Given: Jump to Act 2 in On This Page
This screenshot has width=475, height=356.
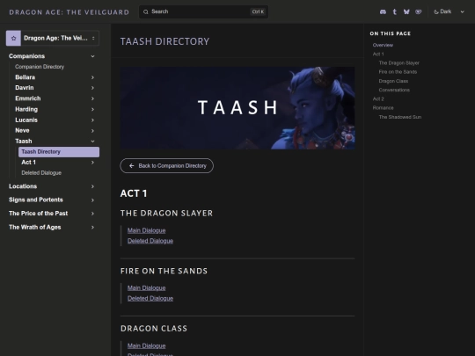Looking at the screenshot, I should point(378,98).
